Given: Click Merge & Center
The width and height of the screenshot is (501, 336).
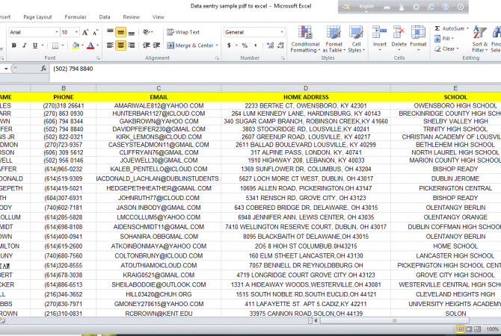Looking at the screenshot, I should tap(190, 46).
